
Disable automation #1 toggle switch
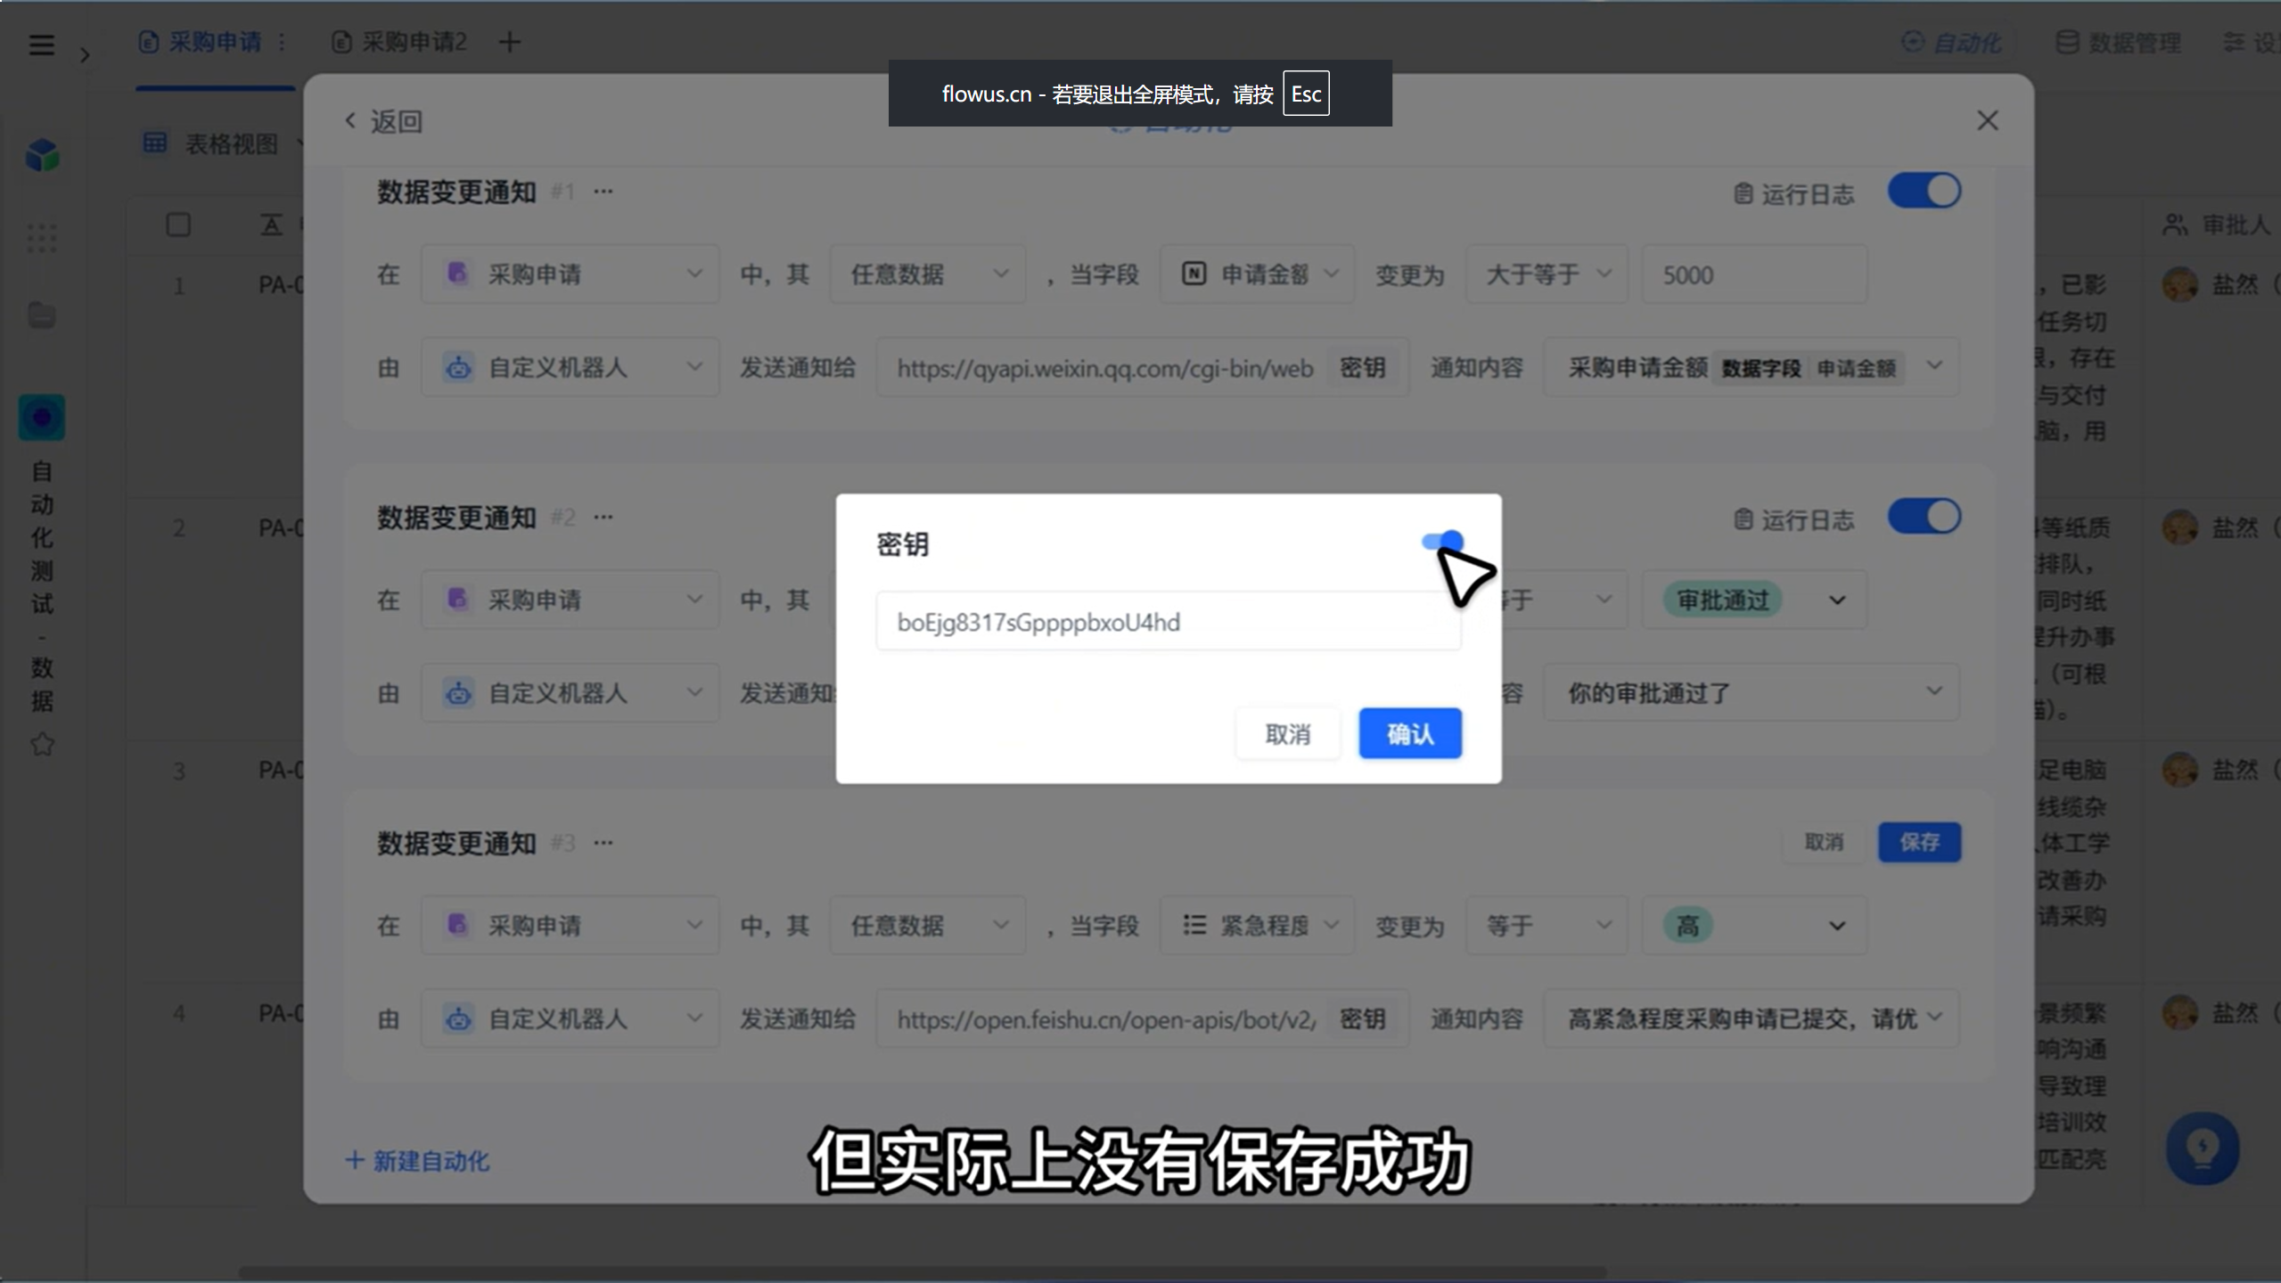(1924, 191)
